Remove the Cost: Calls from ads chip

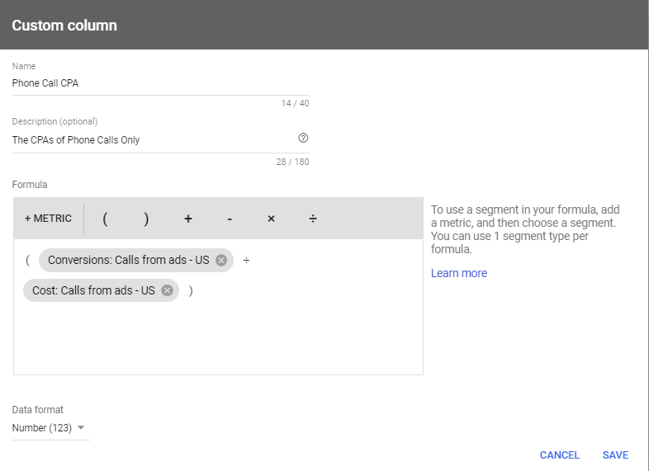coord(168,290)
